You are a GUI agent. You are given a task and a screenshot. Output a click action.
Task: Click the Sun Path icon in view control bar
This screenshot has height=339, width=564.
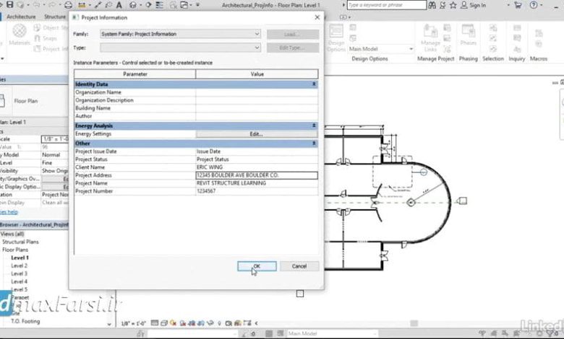(174, 323)
